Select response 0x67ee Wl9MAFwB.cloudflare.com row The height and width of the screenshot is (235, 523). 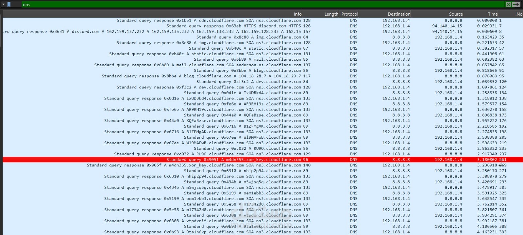(263, 143)
